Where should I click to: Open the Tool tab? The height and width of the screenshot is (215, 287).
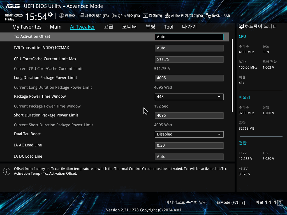click(168, 27)
